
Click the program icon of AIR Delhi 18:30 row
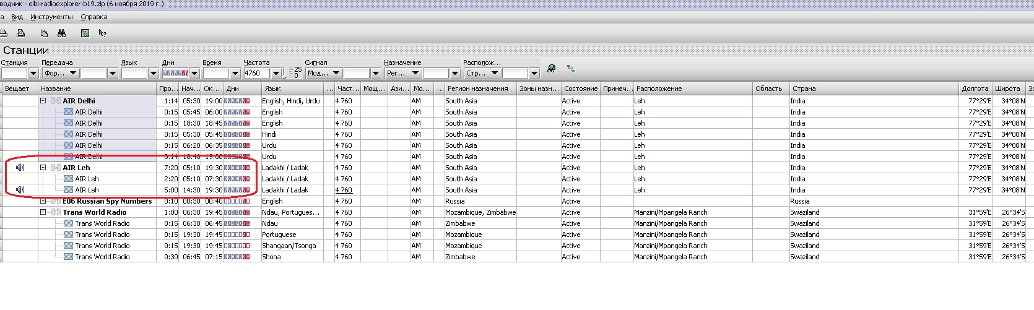(68, 123)
